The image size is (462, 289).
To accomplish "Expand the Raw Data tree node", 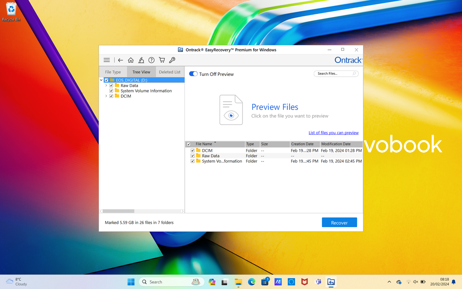I will click(106, 85).
